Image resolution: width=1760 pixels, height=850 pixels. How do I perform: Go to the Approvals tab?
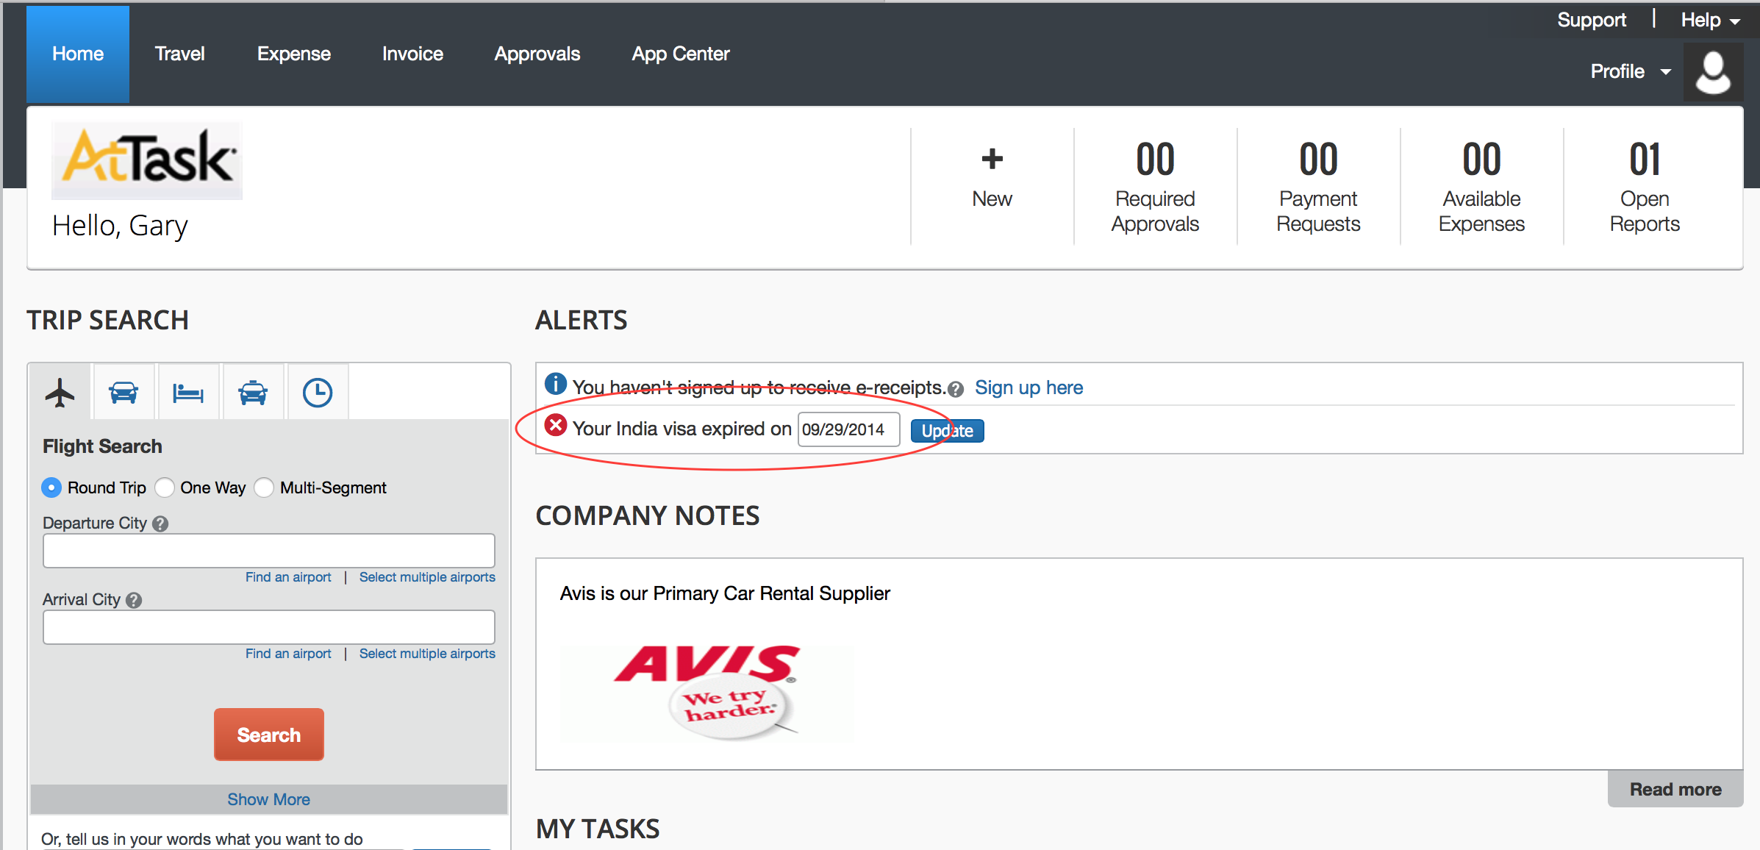(537, 54)
